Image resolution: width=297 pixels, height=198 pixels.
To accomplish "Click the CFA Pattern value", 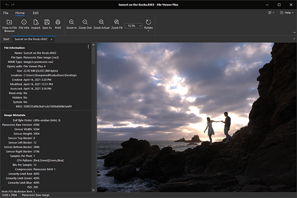I will [x=49, y=160].
